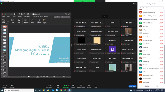Image resolution: width=165 pixels, height=92 pixels.
Task: Click the zoom out minus button
Action: coord(50,77)
